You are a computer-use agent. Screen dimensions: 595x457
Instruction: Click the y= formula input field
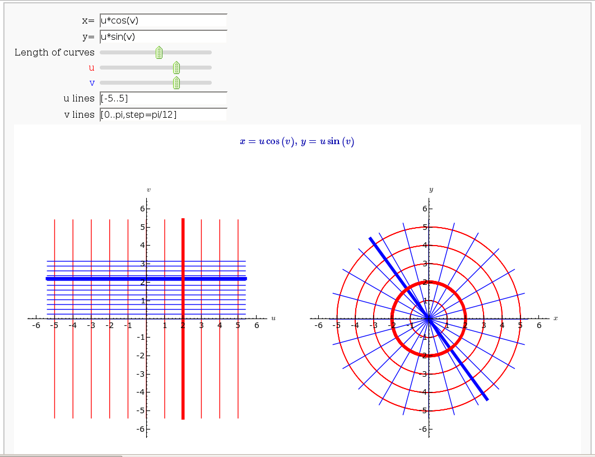click(x=163, y=37)
